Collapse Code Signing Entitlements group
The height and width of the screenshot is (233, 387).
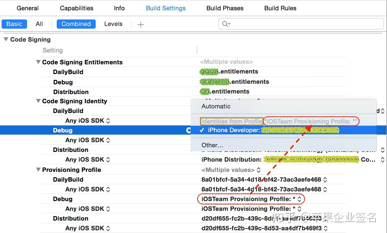pyautogui.click(x=38, y=62)
